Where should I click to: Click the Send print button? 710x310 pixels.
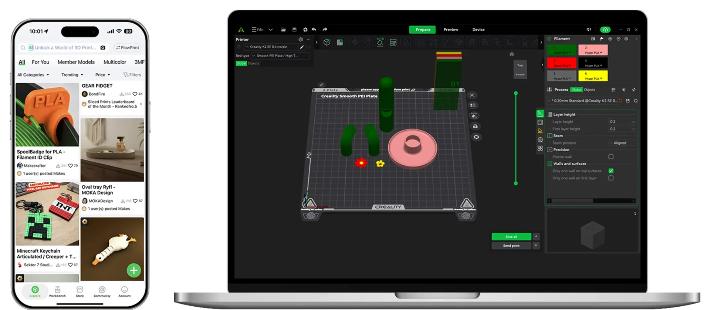click(511, 245)
